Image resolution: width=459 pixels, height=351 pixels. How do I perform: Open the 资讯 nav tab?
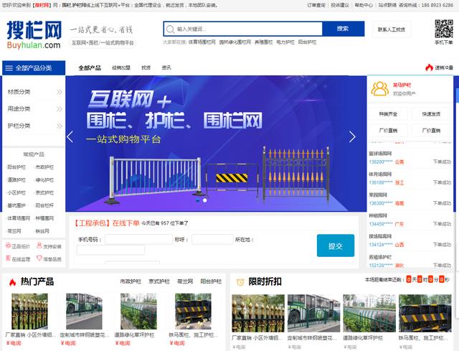(x=166, y=67)
